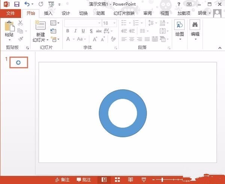Open the Undo history dropdown arrow
225x184 pixels.
[x=32, y=5]
